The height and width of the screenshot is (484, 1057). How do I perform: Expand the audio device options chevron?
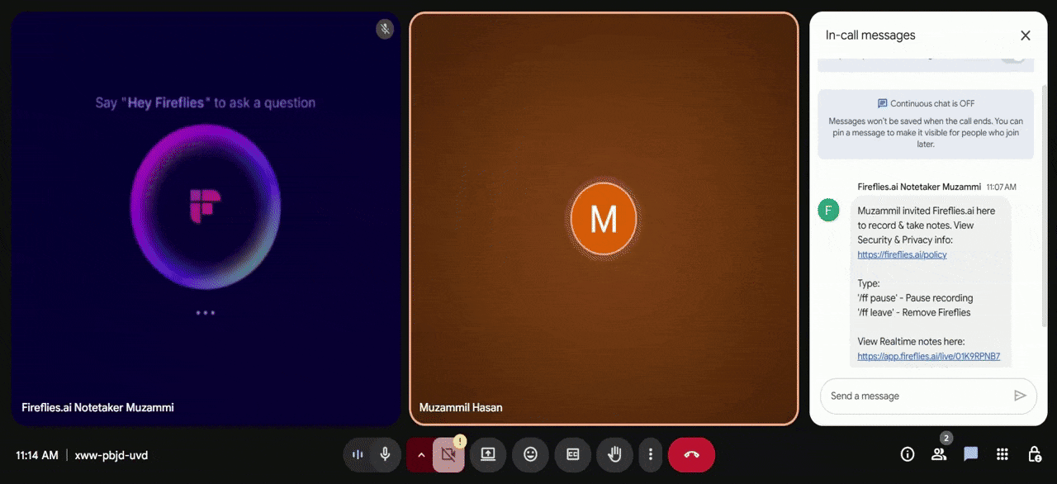pyautogui.click(x=421, y=454)
